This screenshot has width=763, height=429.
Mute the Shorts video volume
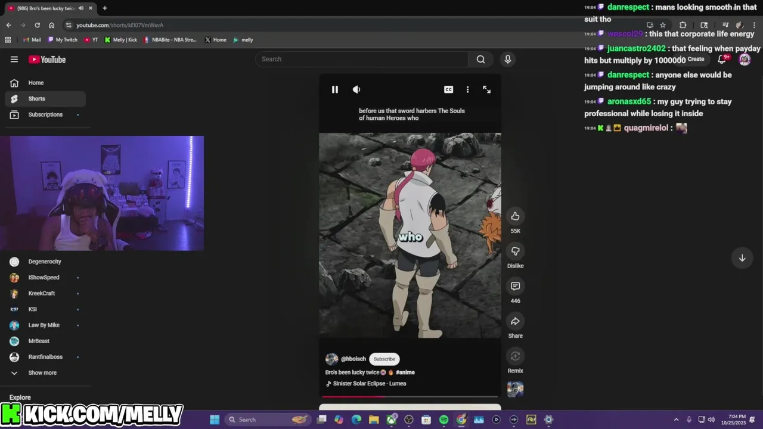point(356,89)
